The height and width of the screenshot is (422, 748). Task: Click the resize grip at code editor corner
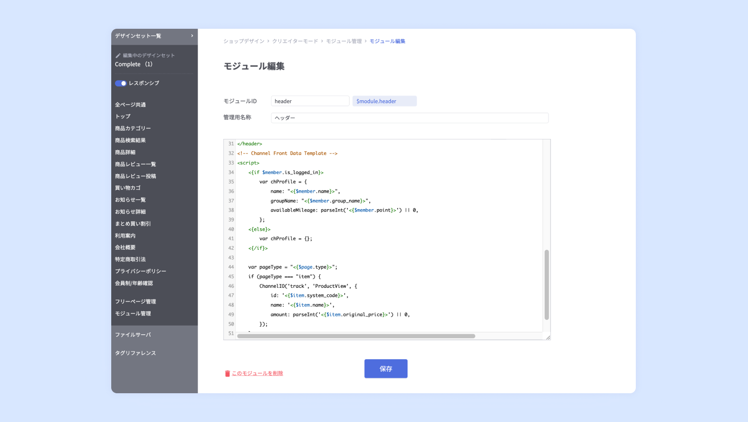[548, 337]
